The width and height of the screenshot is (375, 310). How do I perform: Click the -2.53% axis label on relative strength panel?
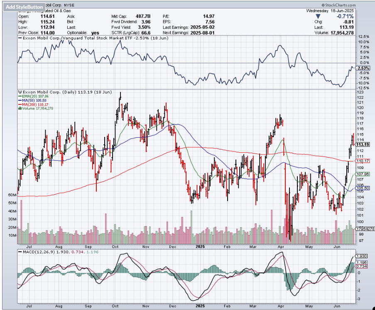[363, 68]
